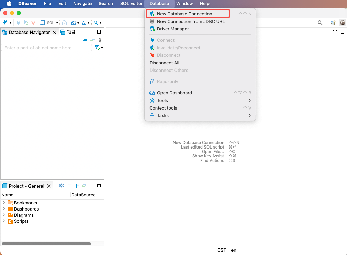Click collapse all icon in Database Navigator
This screenshot has width=347, height=255.
click(x=85, y=40)
